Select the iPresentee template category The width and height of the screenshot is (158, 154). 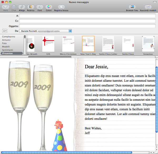click(x=12, y=53)
